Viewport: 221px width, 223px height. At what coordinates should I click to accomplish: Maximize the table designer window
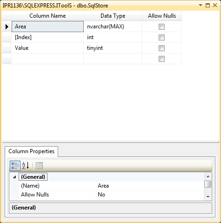coord(208,6)
